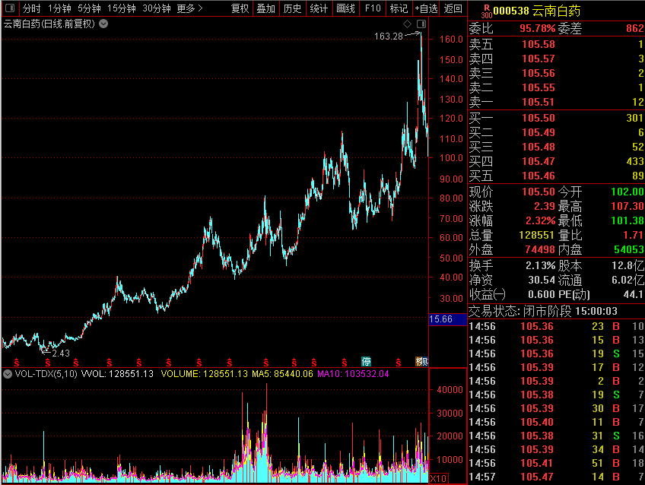The image size is (645, 485).
Task: Click the 净资 value 30.54
Action: click(542, 281)
